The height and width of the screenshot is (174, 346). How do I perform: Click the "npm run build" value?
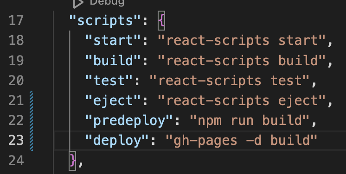[250, 121]
